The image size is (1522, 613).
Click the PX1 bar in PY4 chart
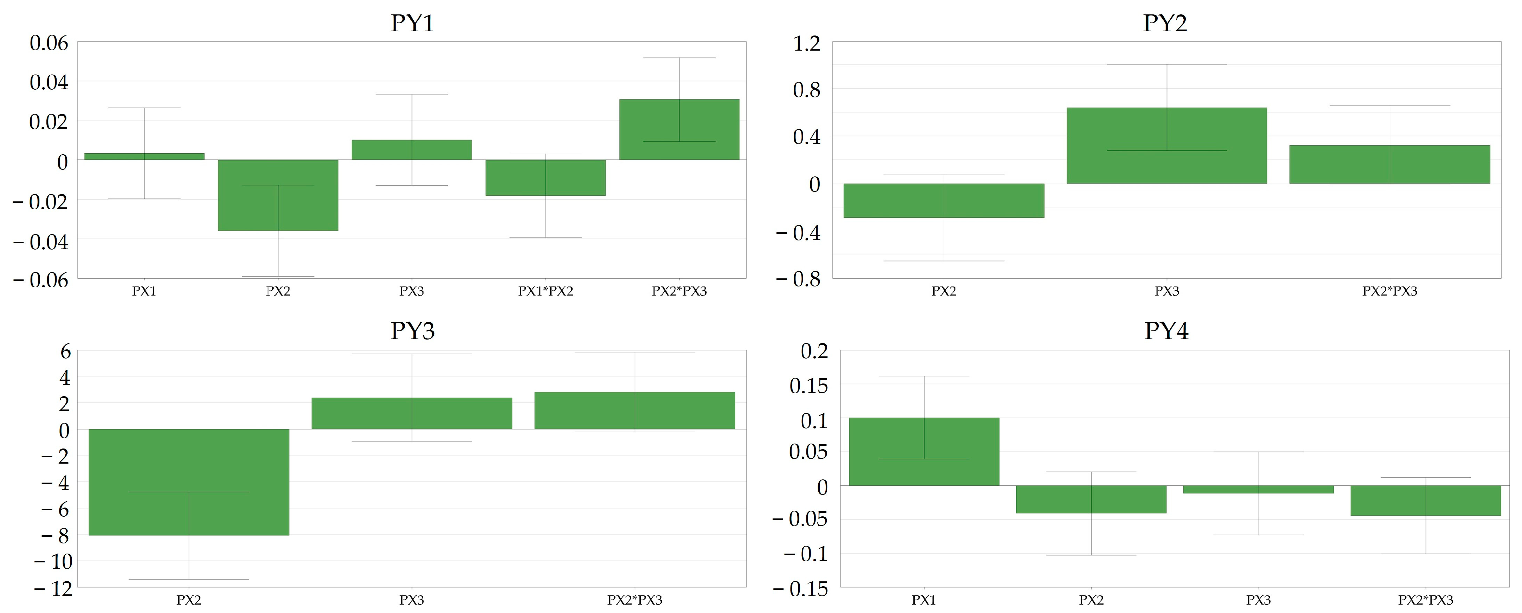(x=924, y=451)
